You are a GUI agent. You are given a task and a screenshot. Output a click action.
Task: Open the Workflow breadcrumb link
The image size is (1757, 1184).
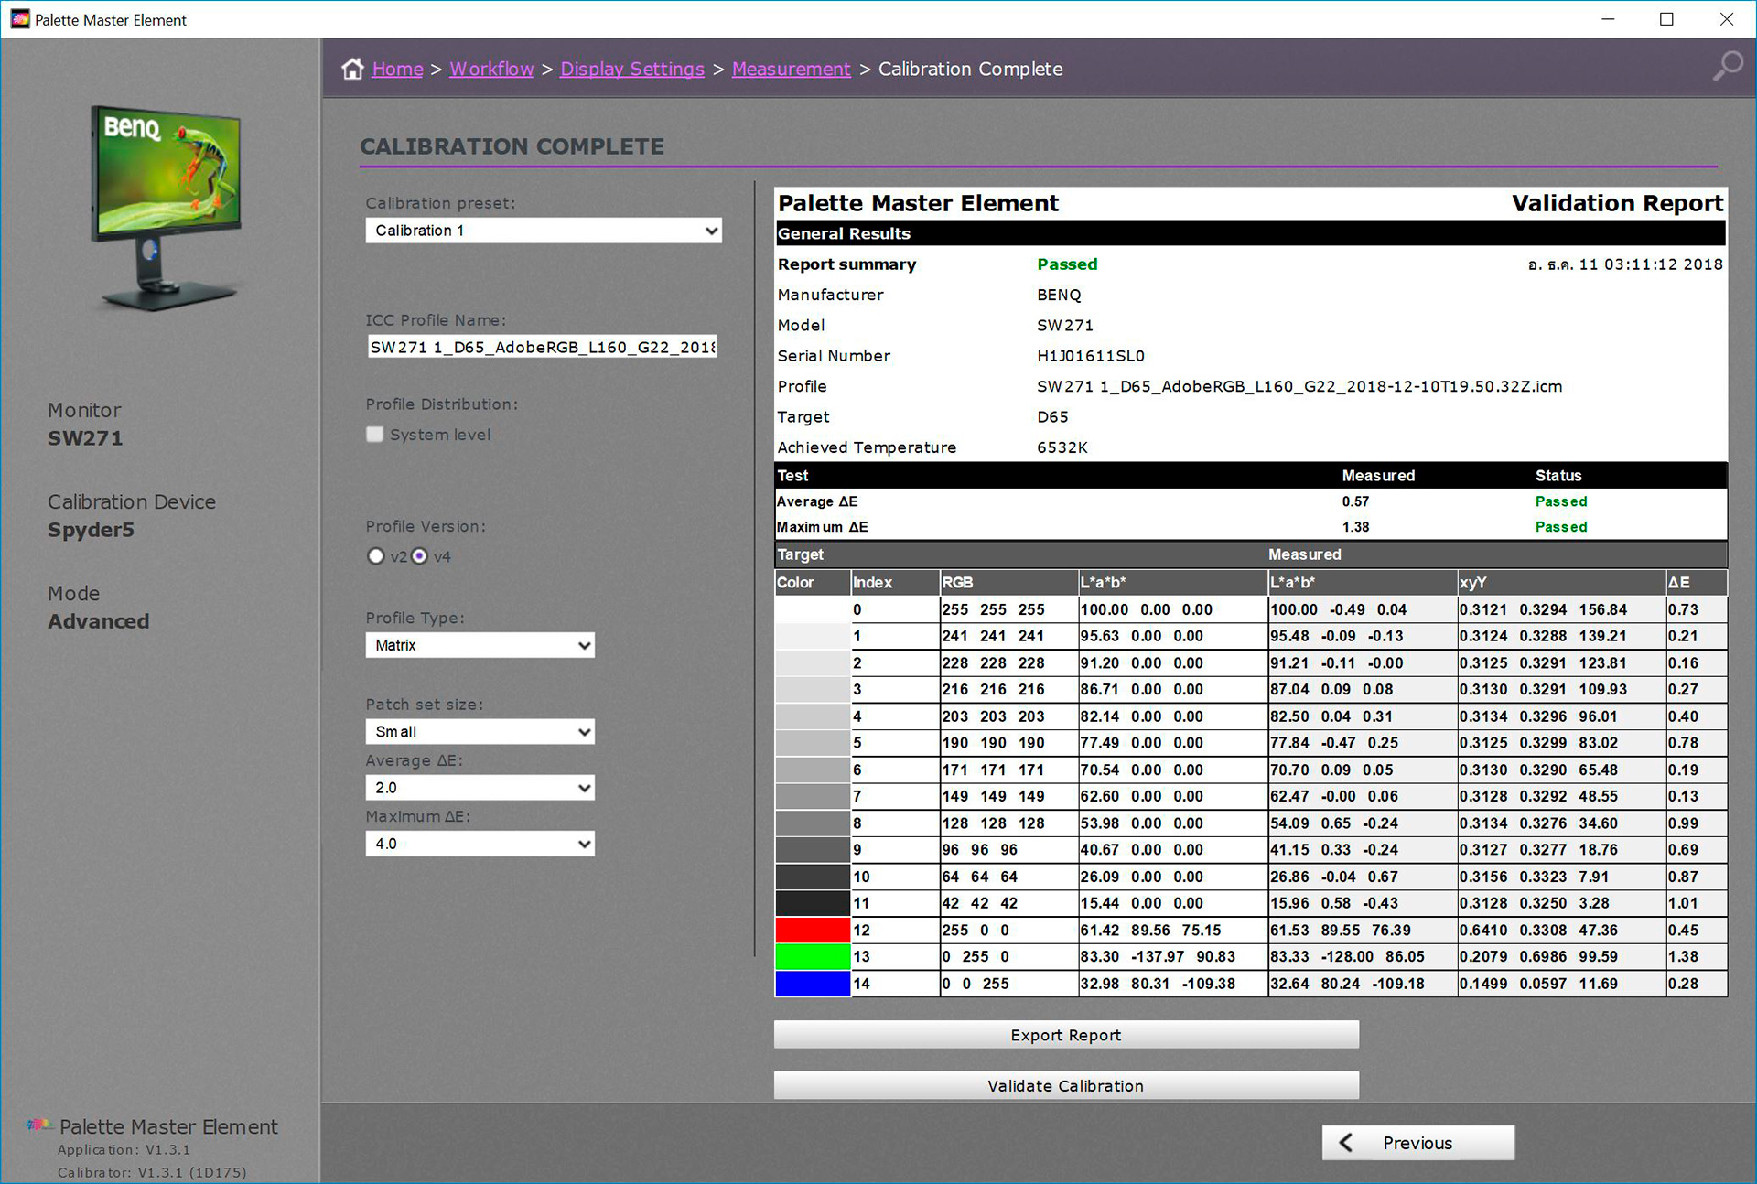(491, 69)
